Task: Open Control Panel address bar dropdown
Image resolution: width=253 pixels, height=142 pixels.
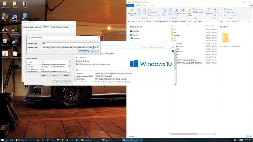Action: 143,47
